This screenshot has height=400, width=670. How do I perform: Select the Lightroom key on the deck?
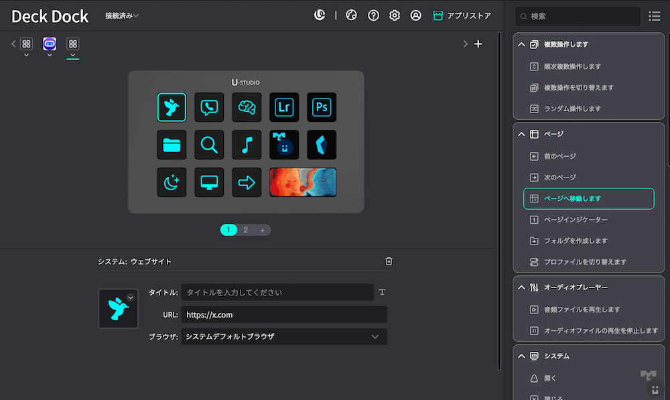284,107
